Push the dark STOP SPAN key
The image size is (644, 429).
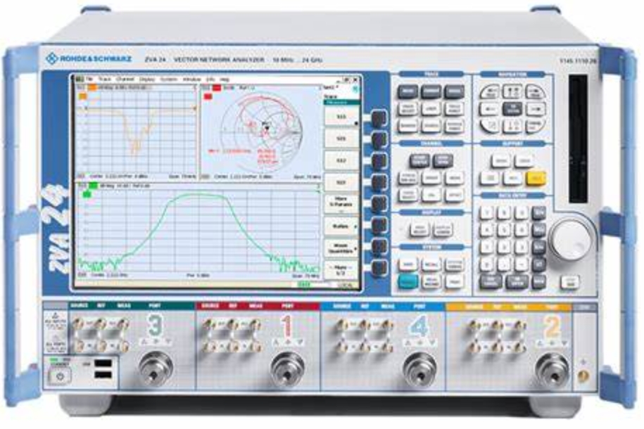(x=443, y=160)
